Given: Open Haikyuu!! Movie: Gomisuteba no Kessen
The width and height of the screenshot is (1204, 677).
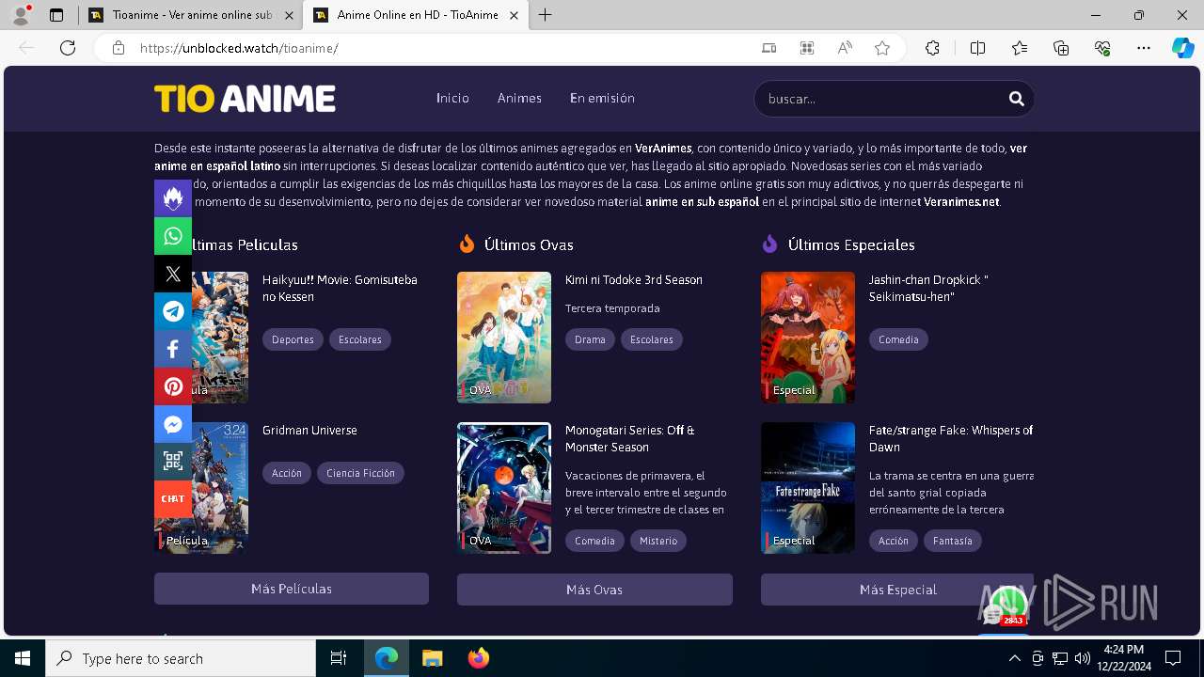Looking at the screenshot, I should click(340, 288).
